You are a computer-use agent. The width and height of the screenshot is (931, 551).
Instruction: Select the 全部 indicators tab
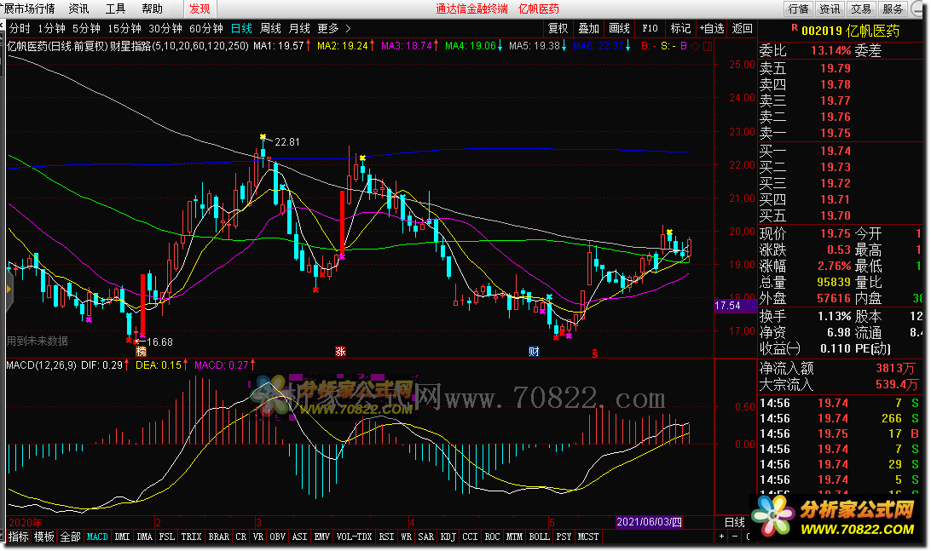click(70, 537)
